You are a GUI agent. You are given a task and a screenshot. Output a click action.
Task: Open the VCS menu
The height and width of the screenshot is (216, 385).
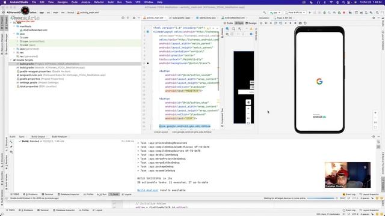click(x=138, y=2)
